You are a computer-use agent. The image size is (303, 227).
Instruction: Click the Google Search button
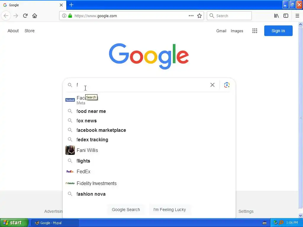coord(126,210)
